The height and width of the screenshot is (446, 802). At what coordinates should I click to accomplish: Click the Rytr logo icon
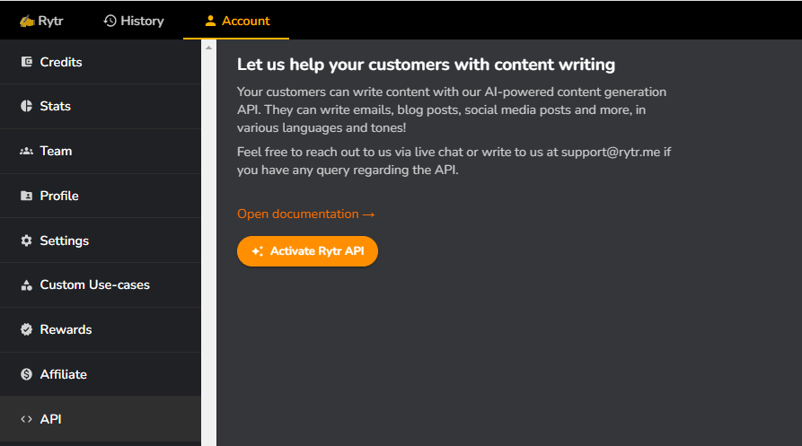27,21
